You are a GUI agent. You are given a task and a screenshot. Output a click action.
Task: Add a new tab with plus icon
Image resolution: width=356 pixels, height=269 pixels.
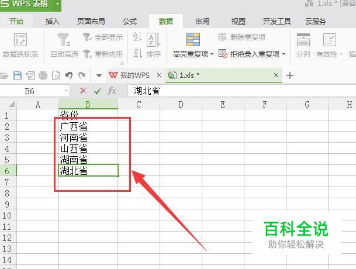(290, 75)
